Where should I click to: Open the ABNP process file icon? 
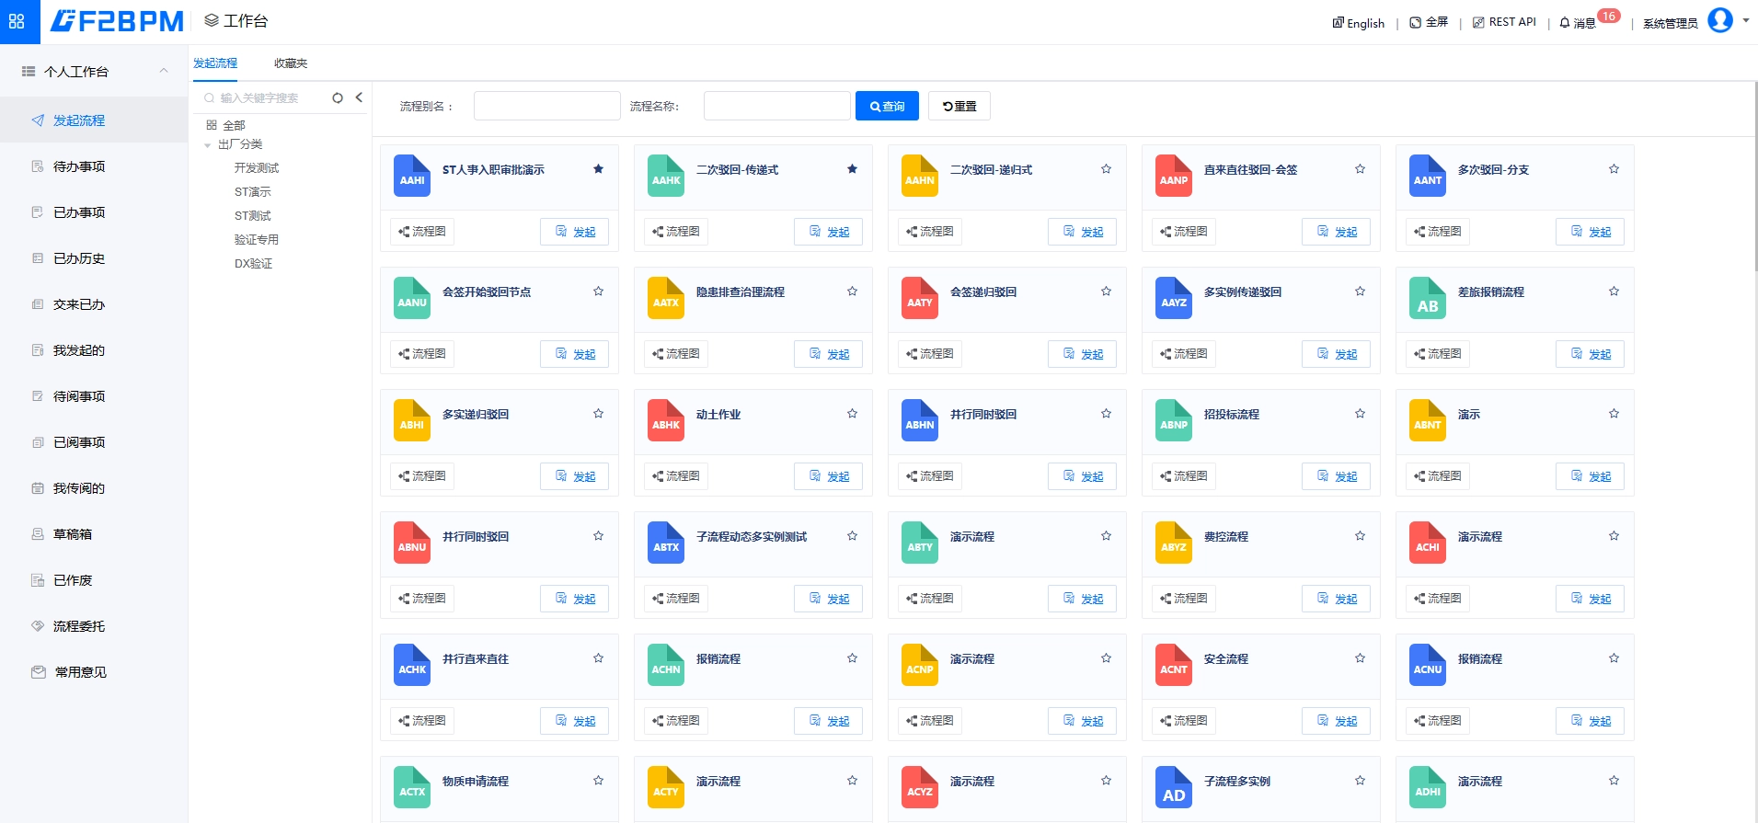(x=1174, y=420)
